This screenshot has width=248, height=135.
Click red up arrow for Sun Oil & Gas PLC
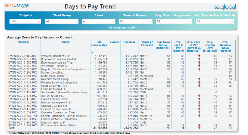point(199,96)
